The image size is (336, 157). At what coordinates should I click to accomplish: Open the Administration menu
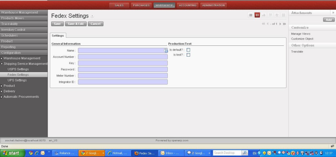pyautogui.click(x=213, y=5)
